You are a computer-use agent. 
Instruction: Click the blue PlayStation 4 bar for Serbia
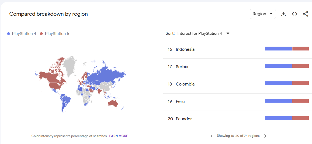click(278, 66)
